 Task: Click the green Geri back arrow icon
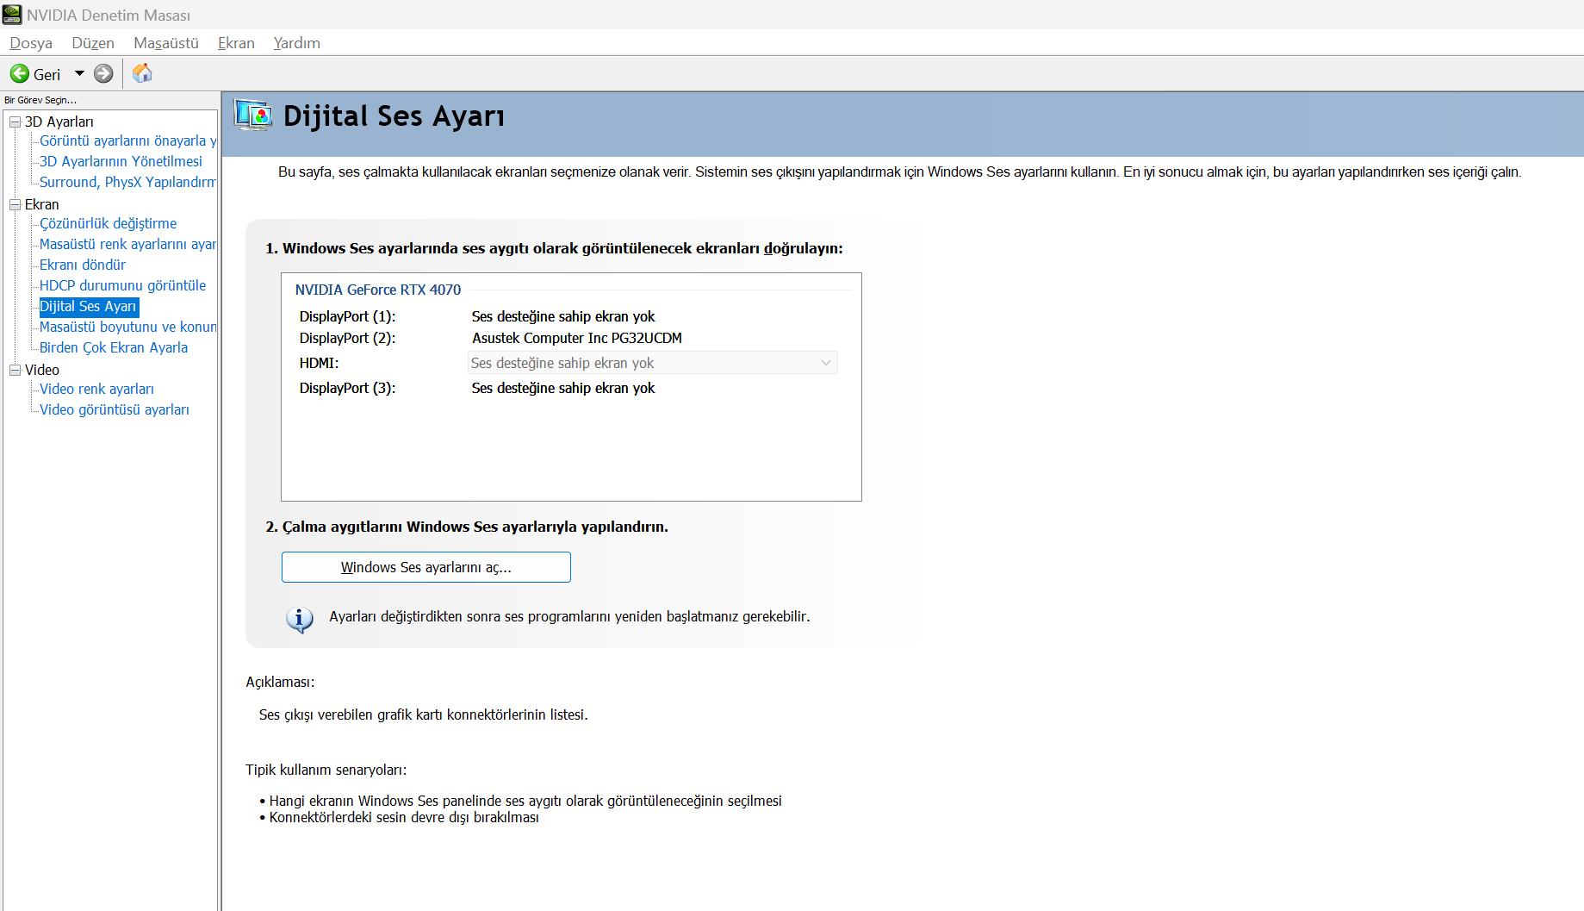(19, 74)
